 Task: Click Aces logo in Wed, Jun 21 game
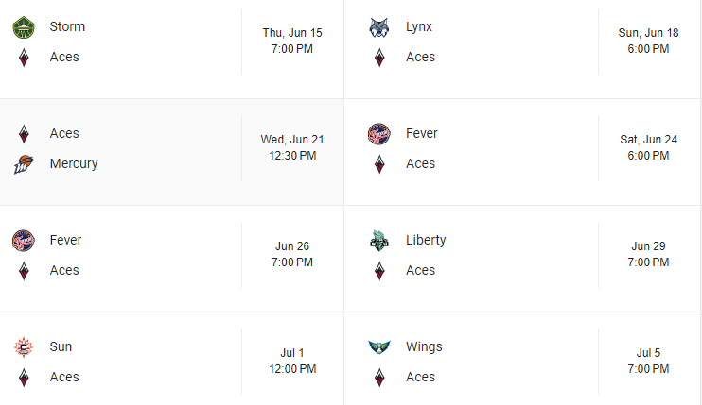(x=24, y=134)
